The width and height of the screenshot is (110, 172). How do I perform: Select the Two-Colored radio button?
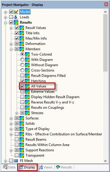22,54
